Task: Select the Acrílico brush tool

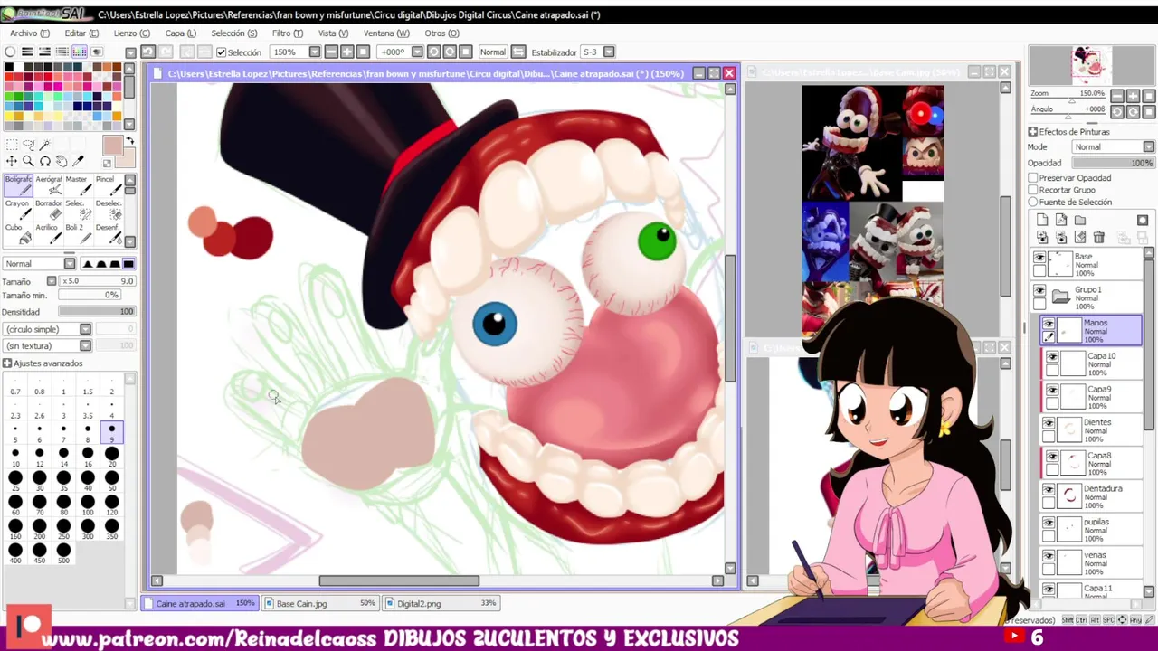Action: tap(48, 233)
